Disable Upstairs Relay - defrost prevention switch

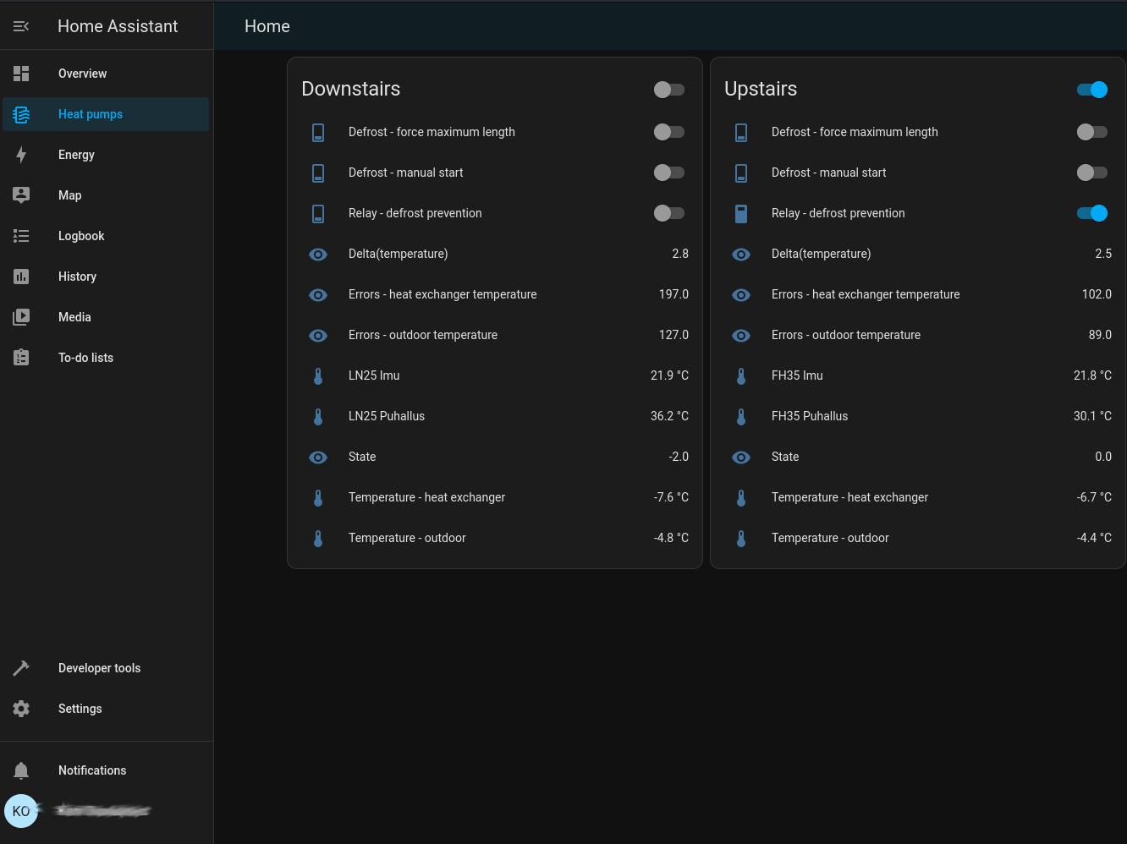tap(1091, 213)
